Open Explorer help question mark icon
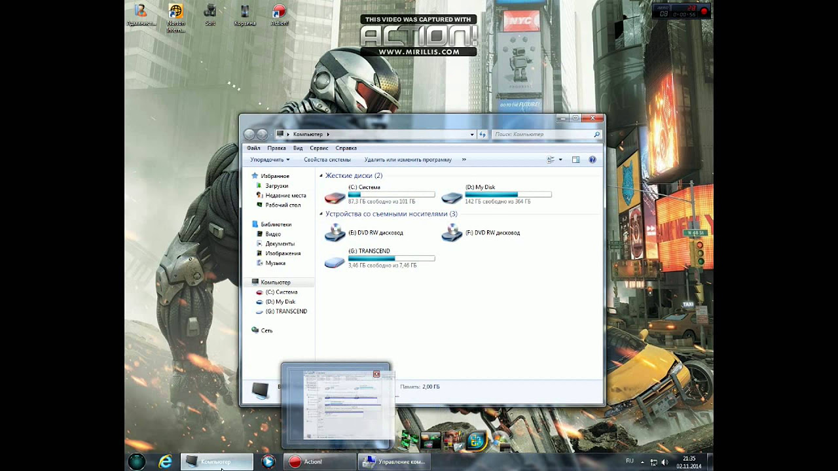 [592, 160]
